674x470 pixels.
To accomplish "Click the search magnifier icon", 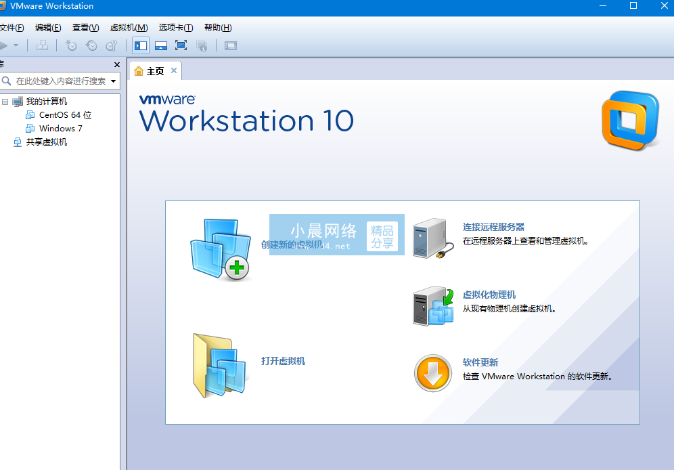I will pos(7,81).
